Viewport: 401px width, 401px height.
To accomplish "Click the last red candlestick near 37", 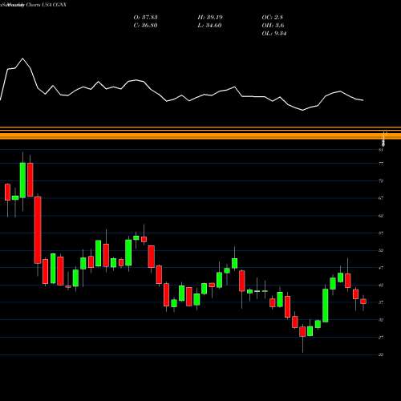I will click(x=363, y=302).
